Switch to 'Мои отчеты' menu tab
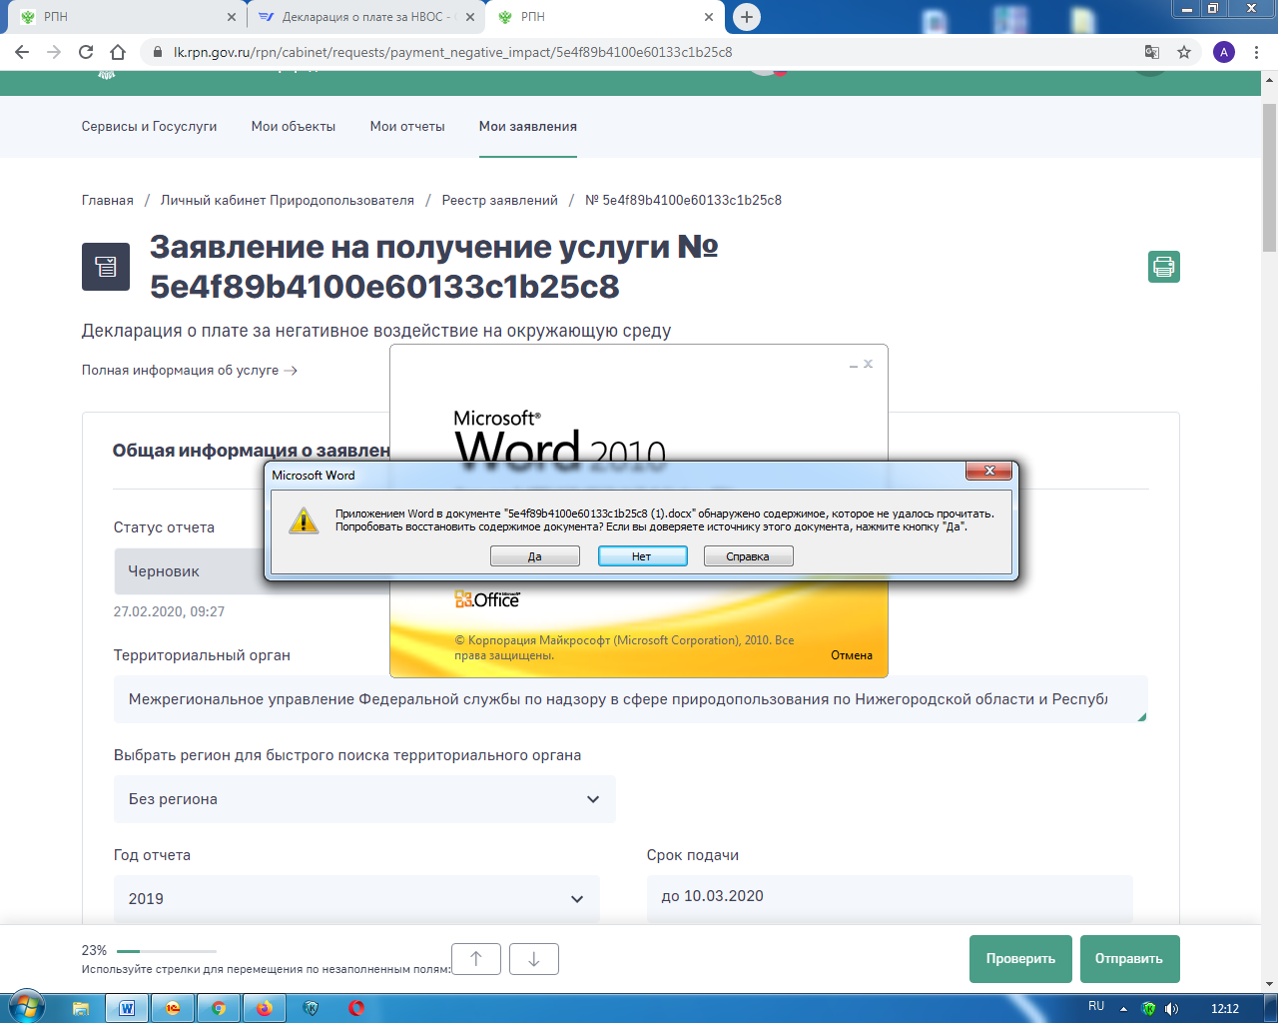This screenshot has height=1023, width=1278. (407, 127)
